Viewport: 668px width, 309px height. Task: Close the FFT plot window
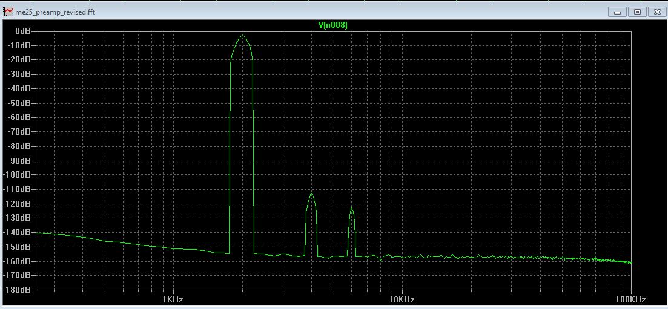click(x=657, y=12)
